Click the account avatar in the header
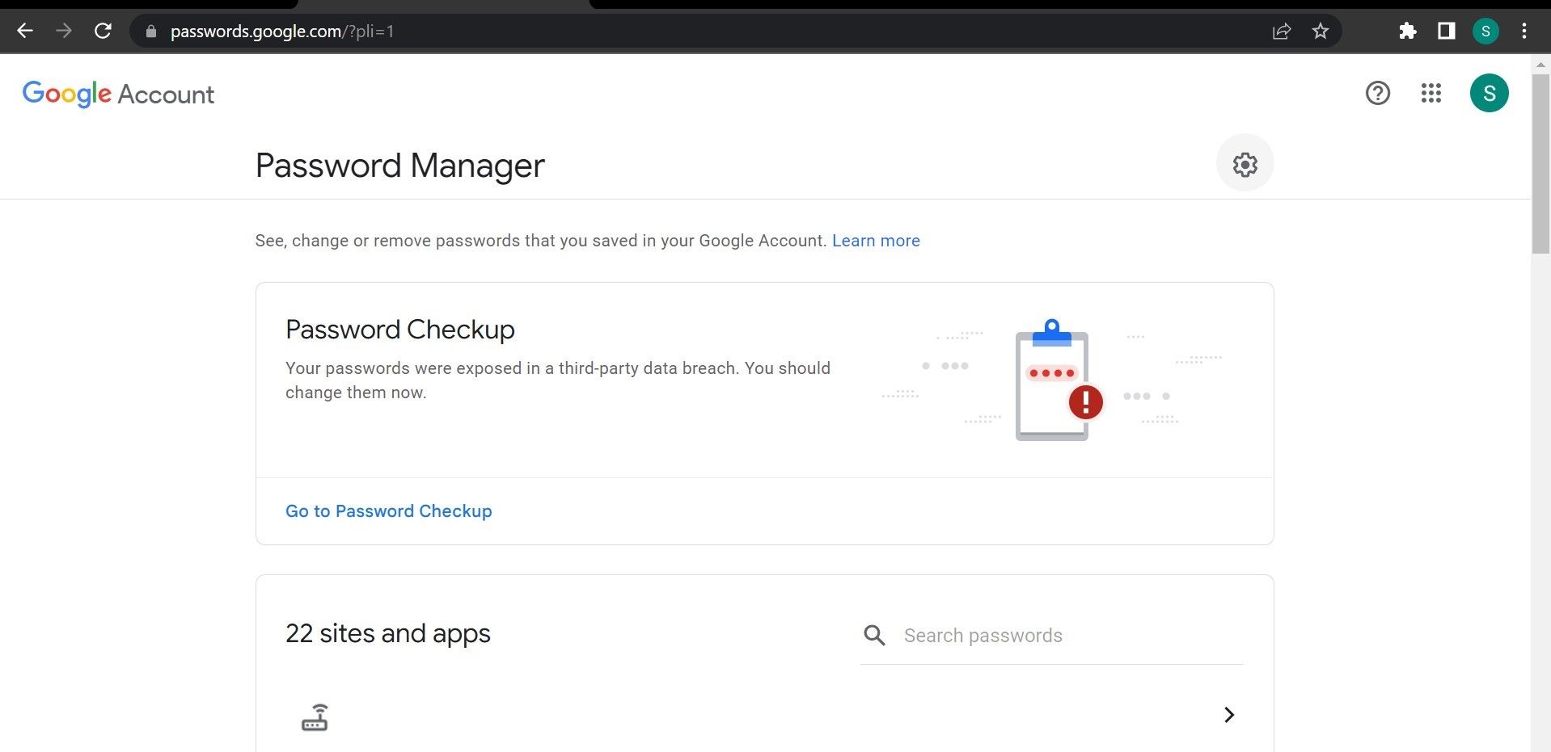Image resolution: width=1551 pixels, height=752 pixels. (x=1490, y=93)
